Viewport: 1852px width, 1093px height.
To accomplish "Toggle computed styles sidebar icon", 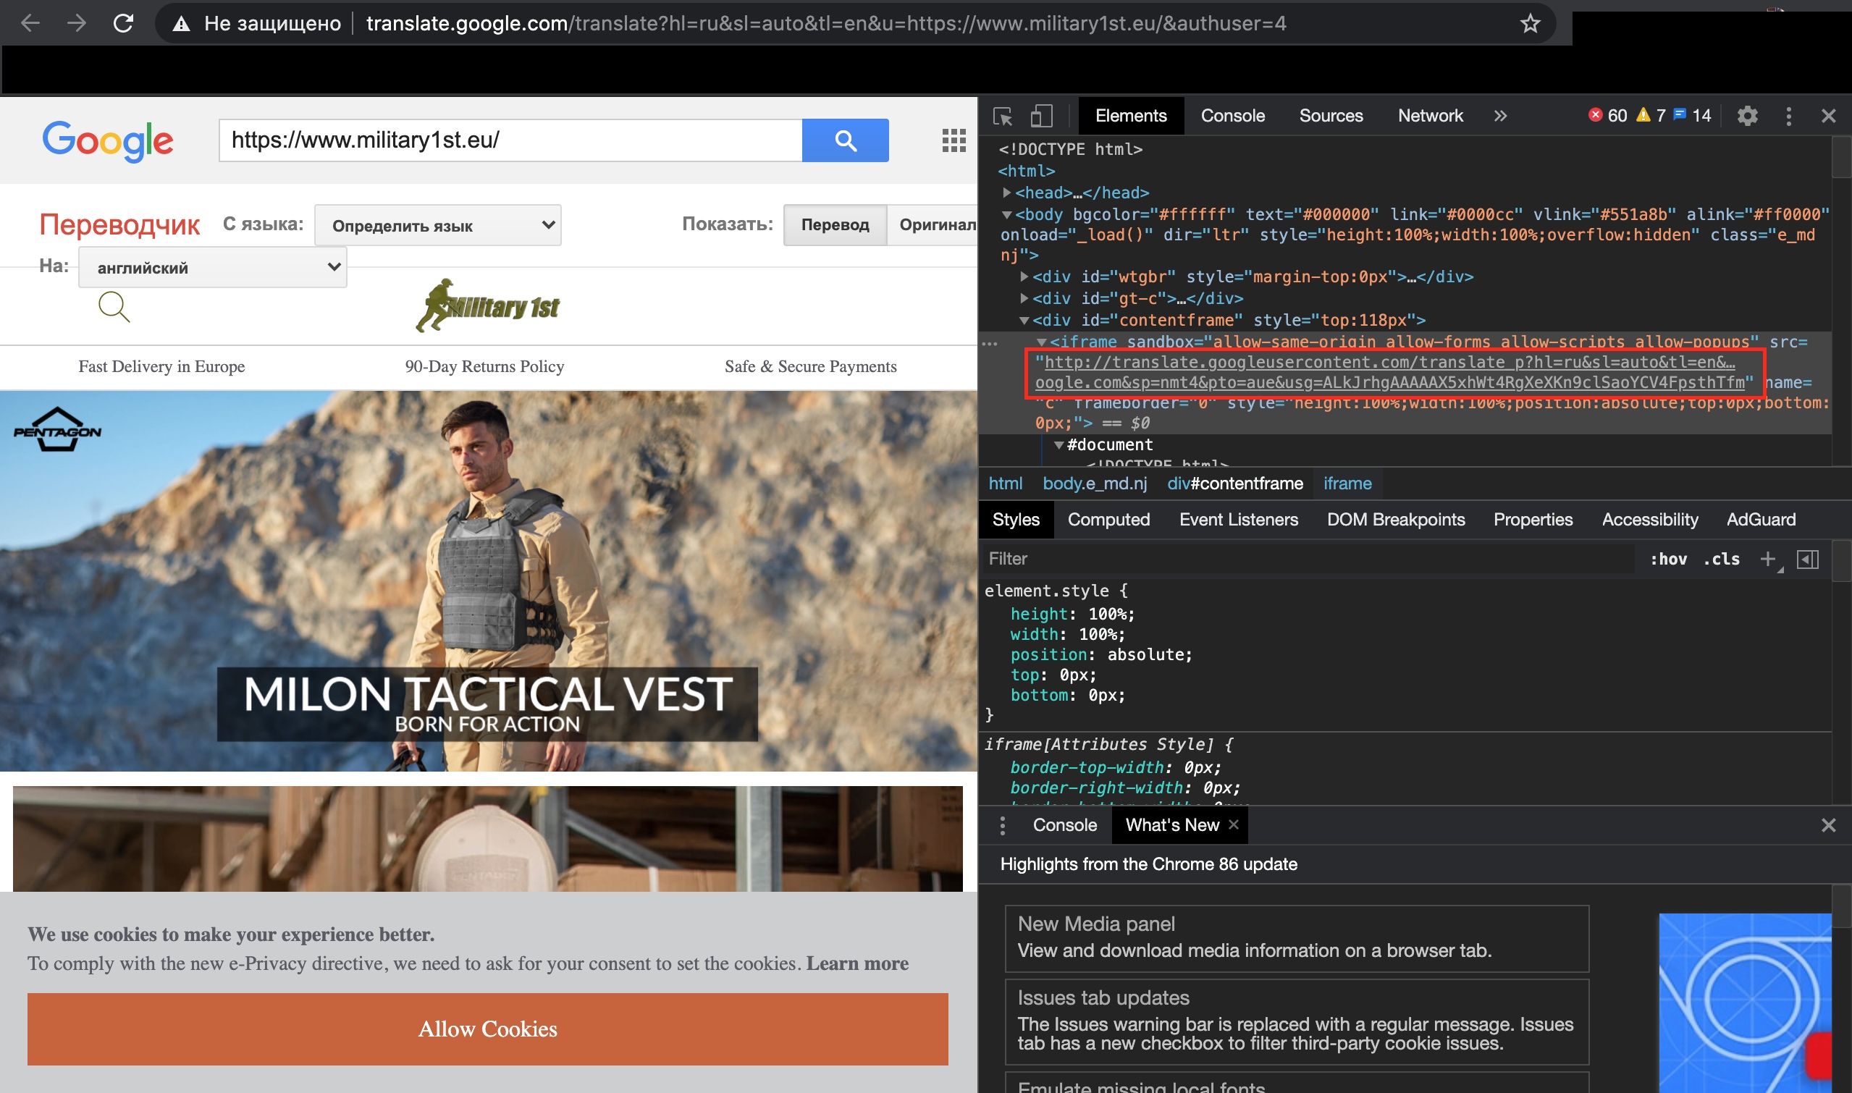I will click(x=1808, y=559).
